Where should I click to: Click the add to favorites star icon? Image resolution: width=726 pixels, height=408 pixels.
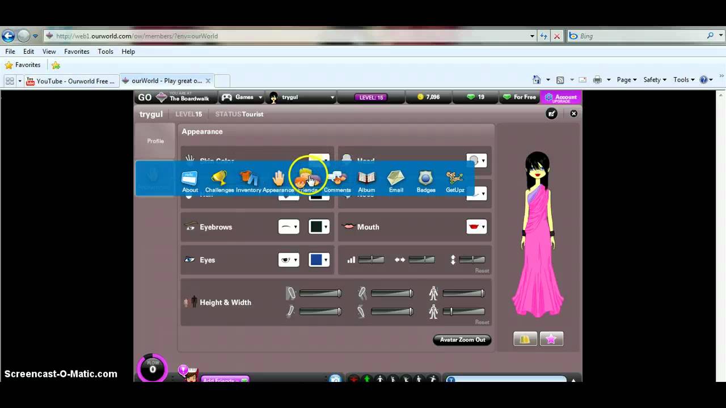tap(56, 65)
